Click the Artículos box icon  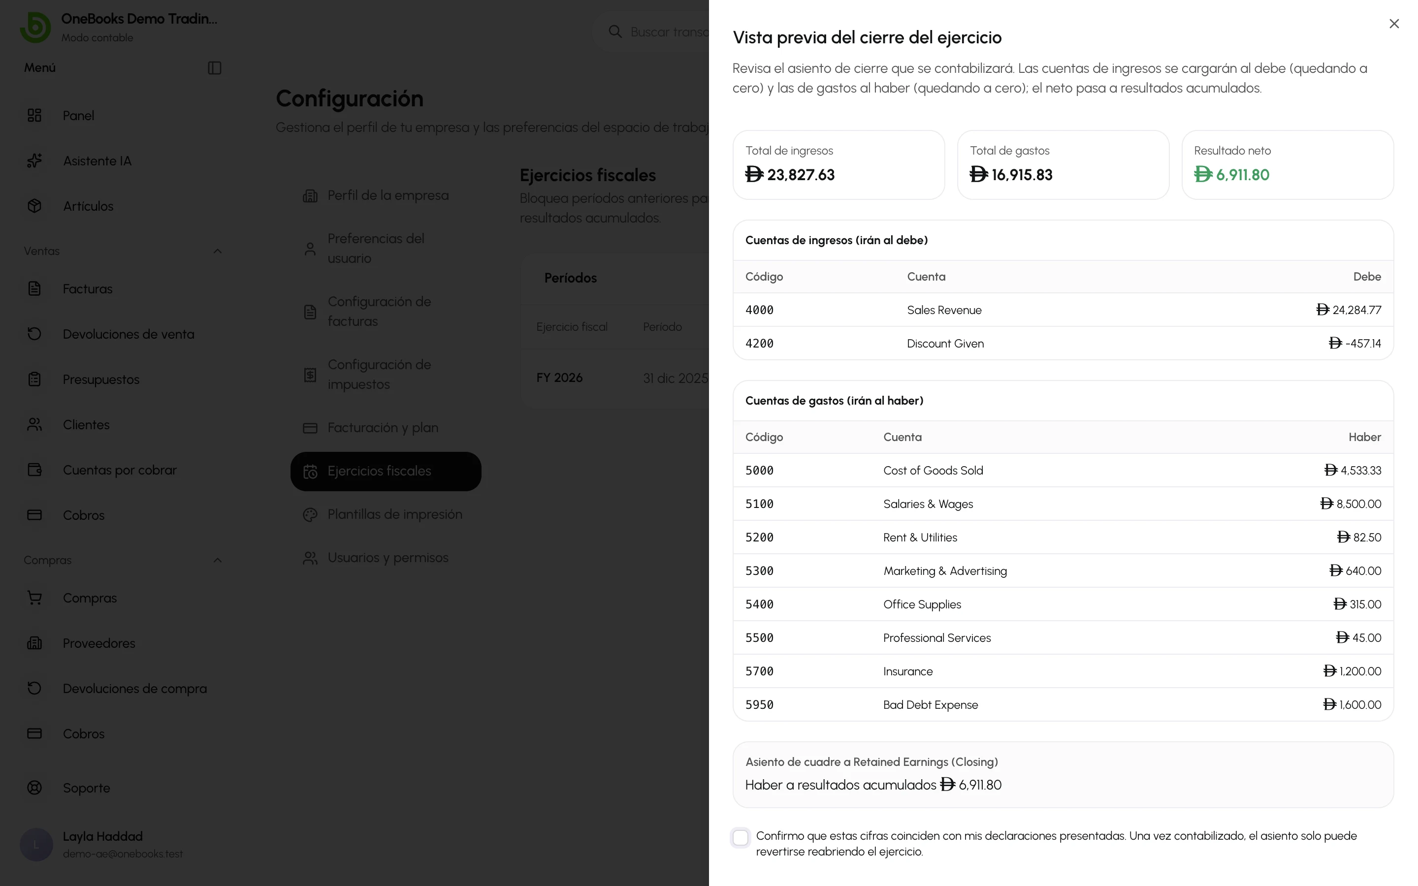click(34, 206)
